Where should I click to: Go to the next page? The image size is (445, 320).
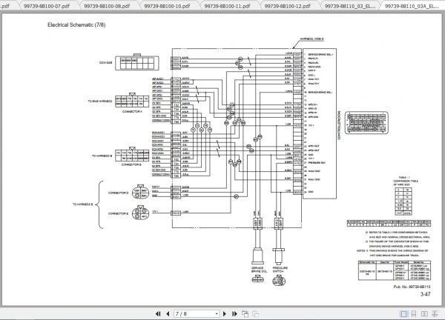point(225,314)
